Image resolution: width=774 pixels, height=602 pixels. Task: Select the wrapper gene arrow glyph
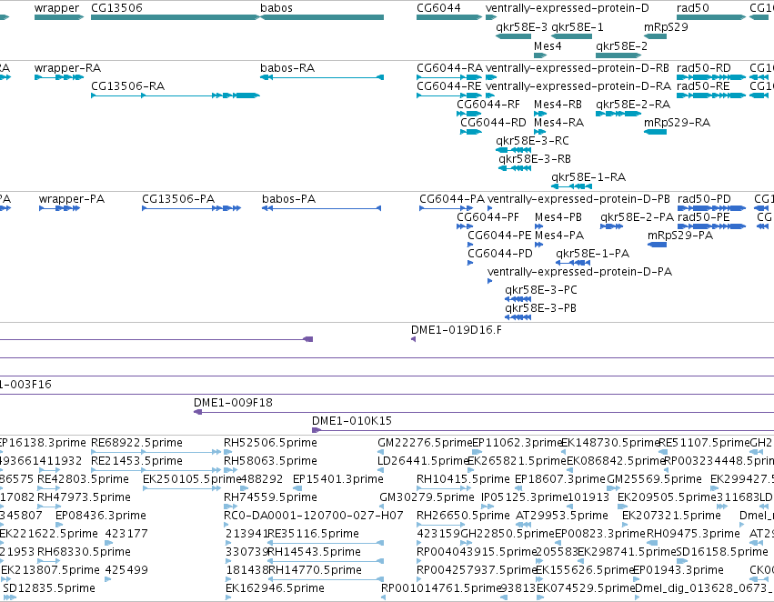pyautogui.click(x=59, y=17)
